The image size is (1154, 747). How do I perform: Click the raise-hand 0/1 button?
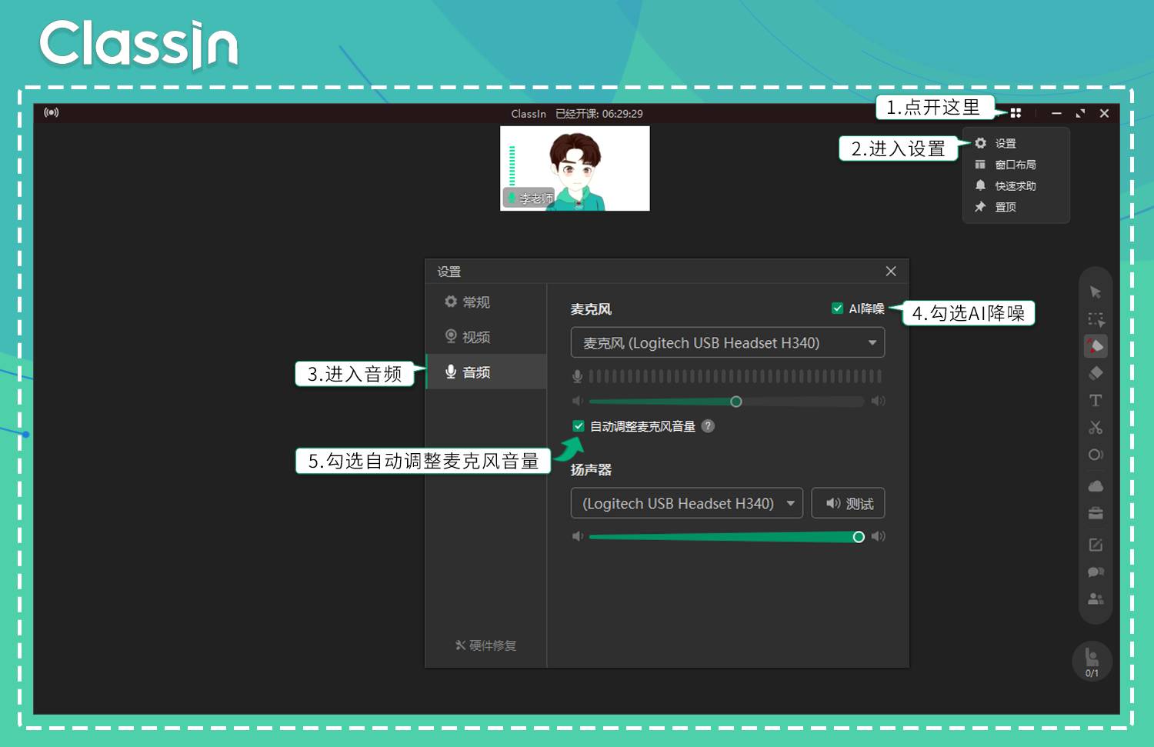coord(1092,661)
